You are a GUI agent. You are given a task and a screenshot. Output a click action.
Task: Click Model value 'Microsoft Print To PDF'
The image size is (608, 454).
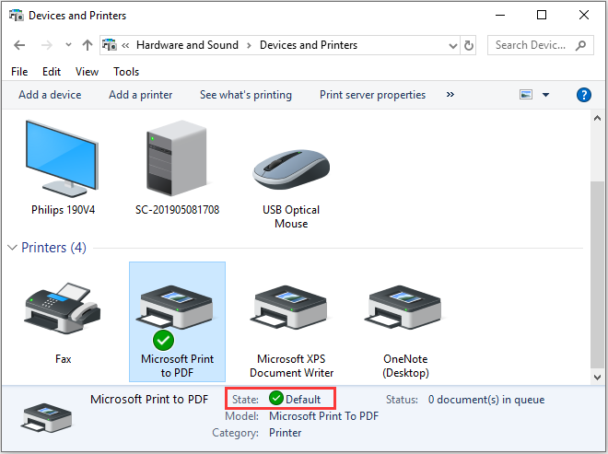[x=323, y=416]
